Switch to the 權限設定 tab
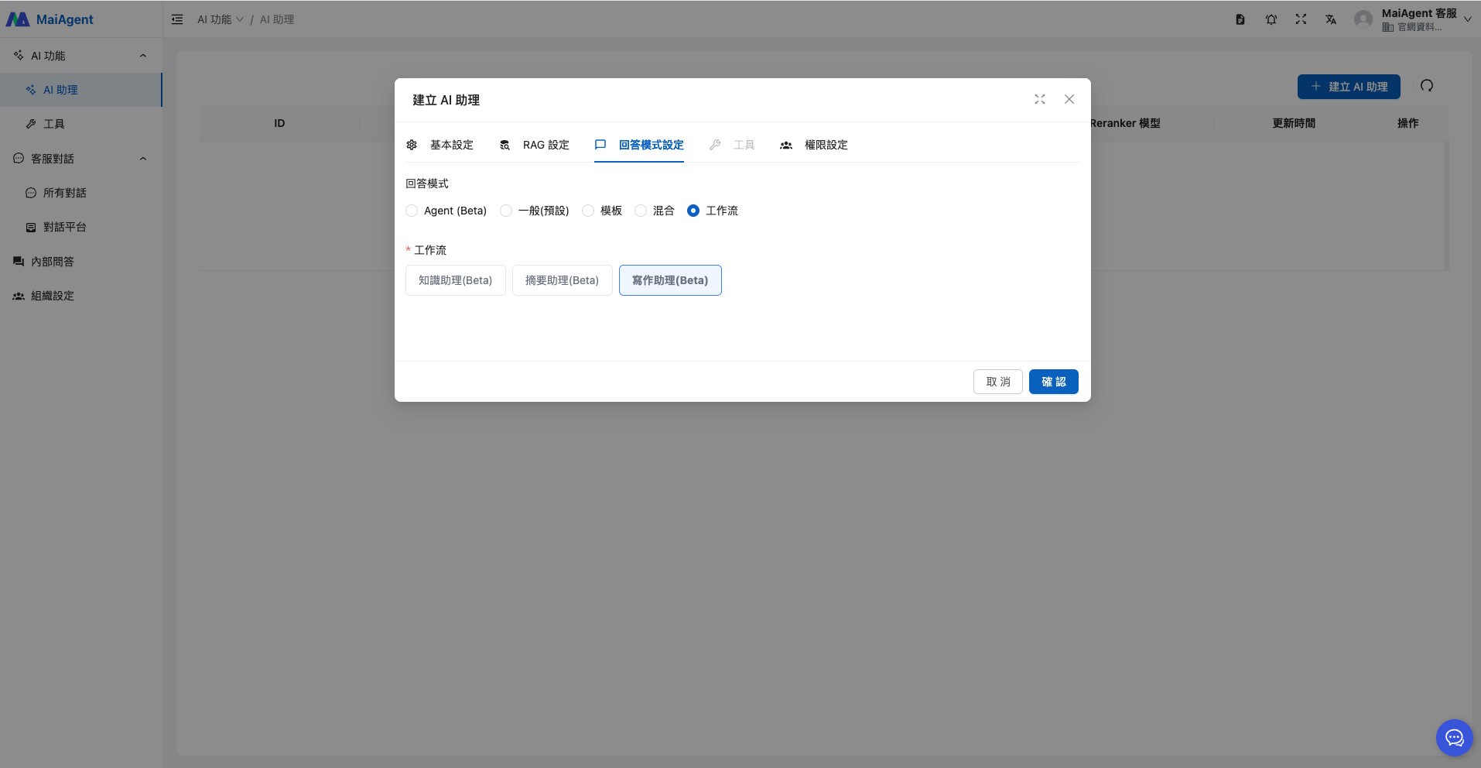 (815, 145)
